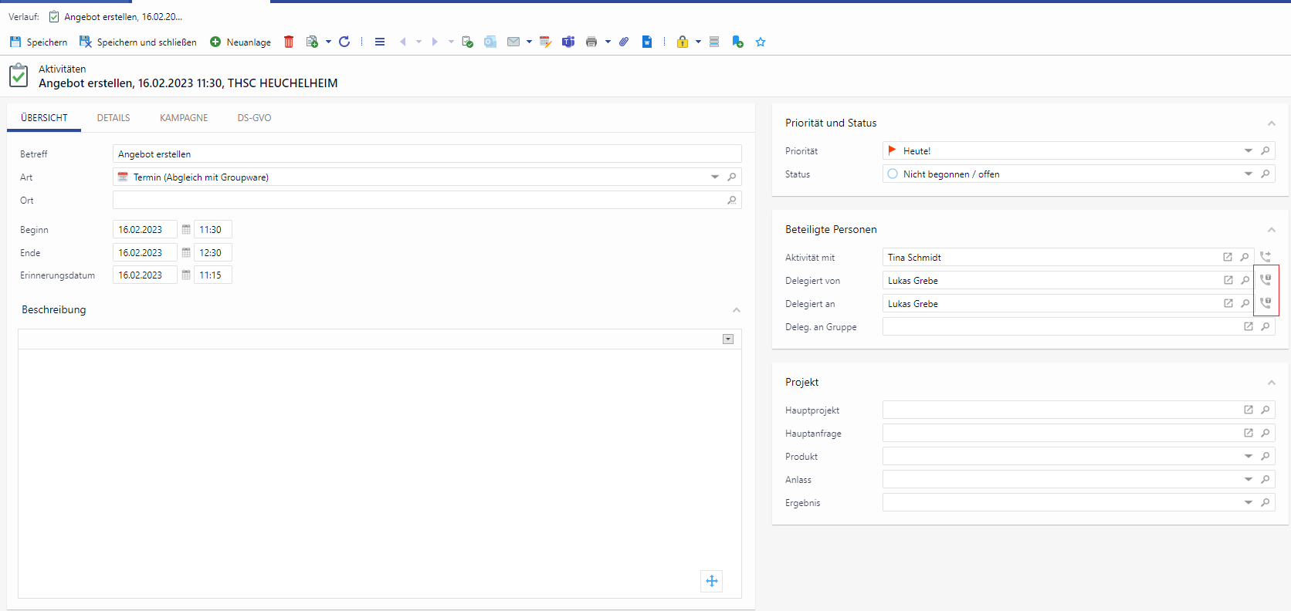1291x611 pixels.
Task: Click the red trash delete icon
Action: [289, 42]
